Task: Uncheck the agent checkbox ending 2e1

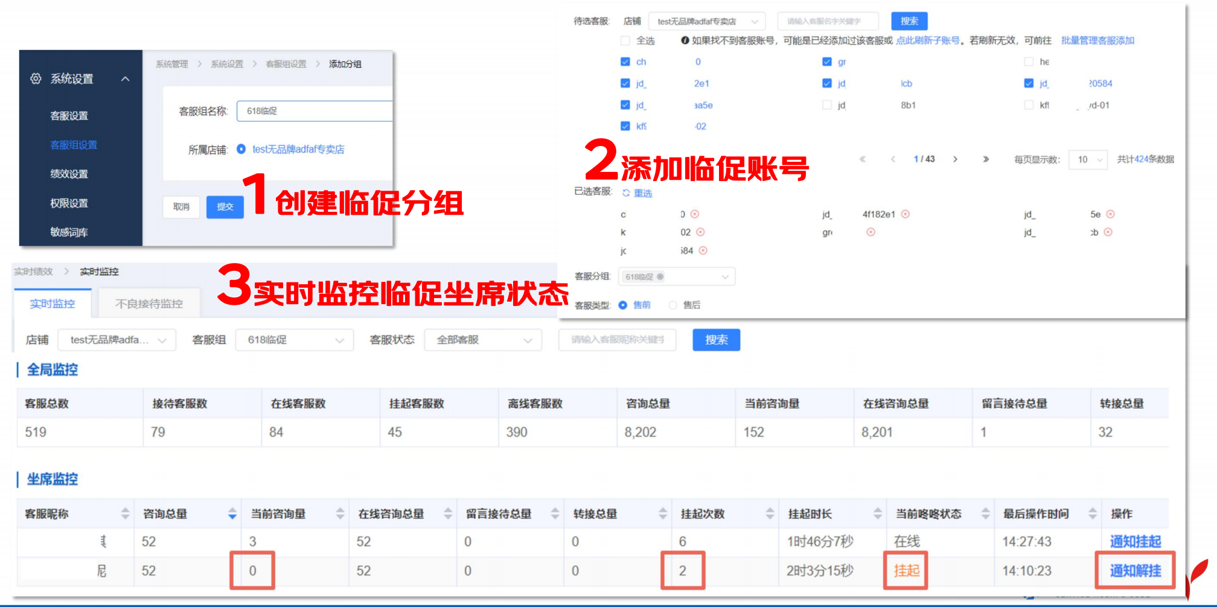Action: (x=625, y=83)
